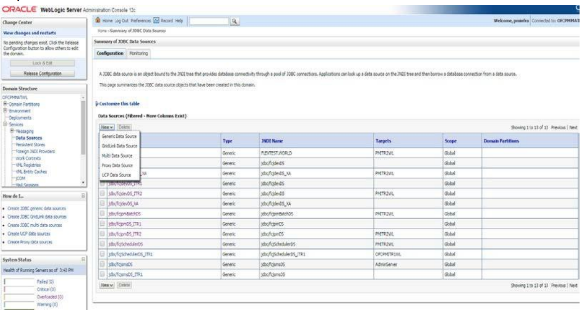The image size is (588, 316).
Task: Select XML Registries tree item
Action: tap(28, 165)
